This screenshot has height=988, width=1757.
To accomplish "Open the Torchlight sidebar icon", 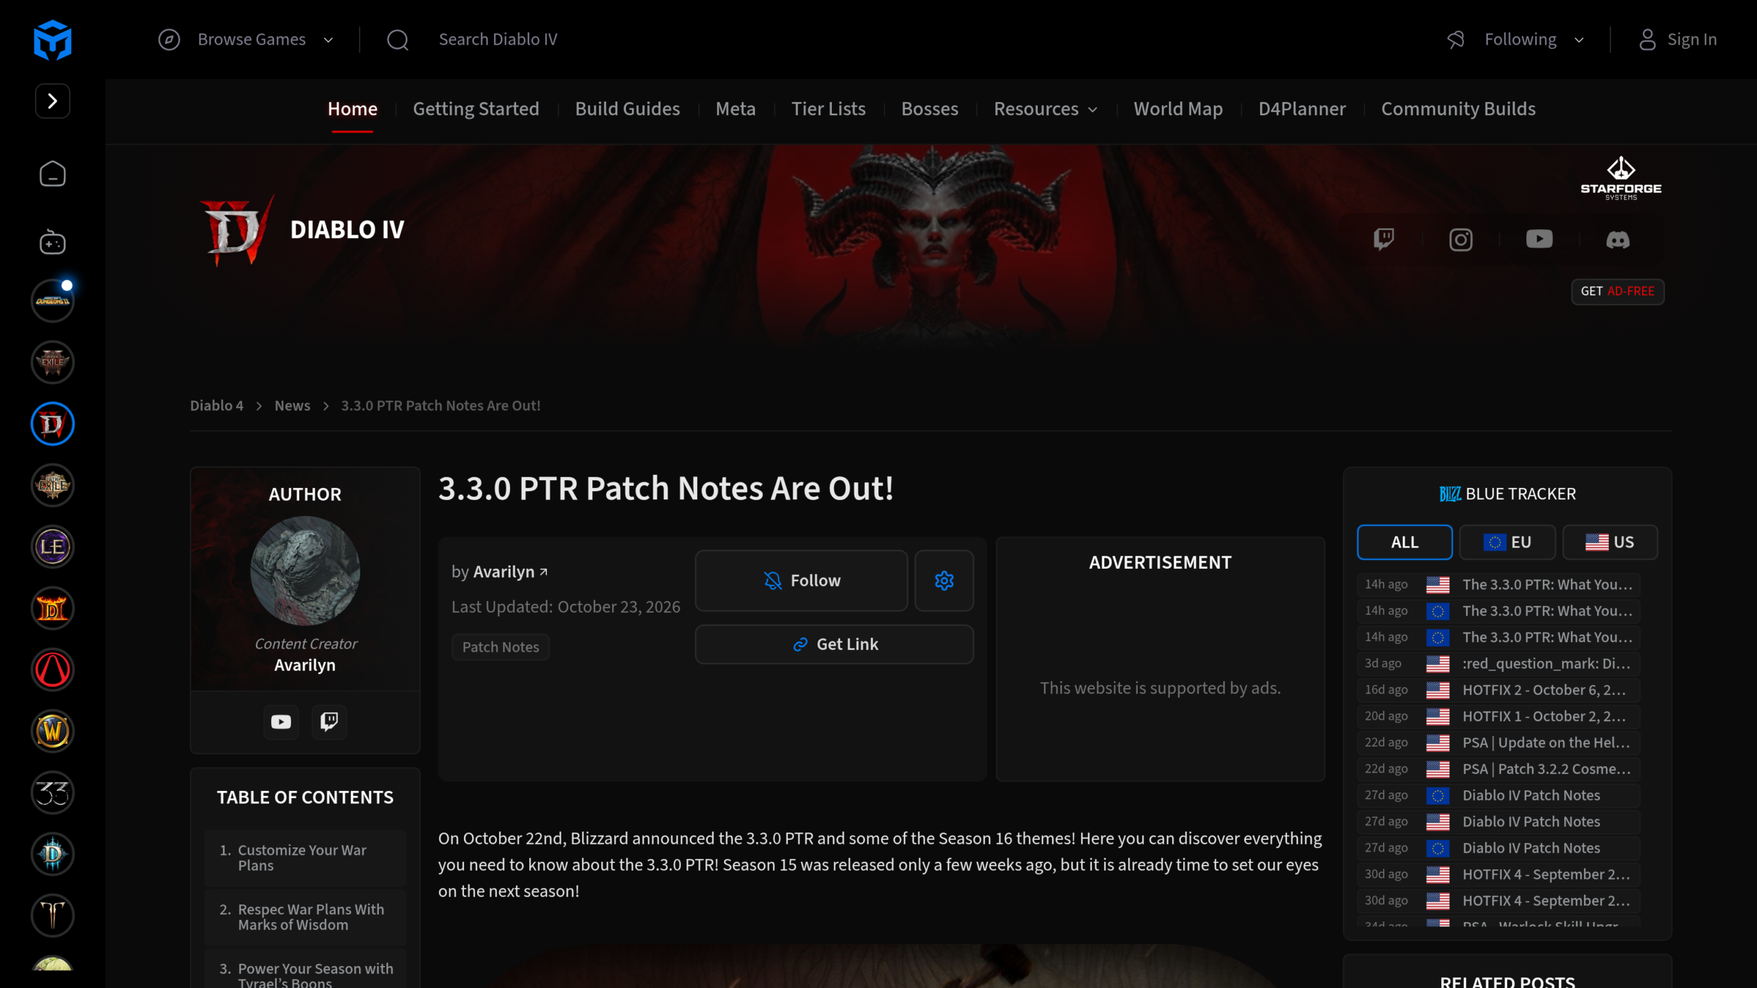I will [52, 915].
